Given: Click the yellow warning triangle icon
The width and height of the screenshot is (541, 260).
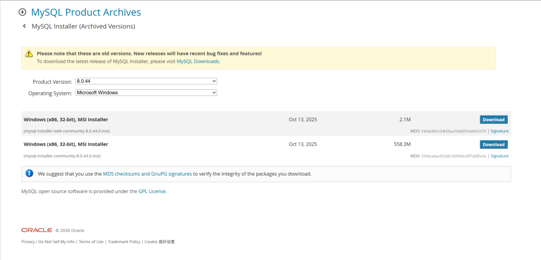Looking at the screenshot, I should (x=29, y=54).
